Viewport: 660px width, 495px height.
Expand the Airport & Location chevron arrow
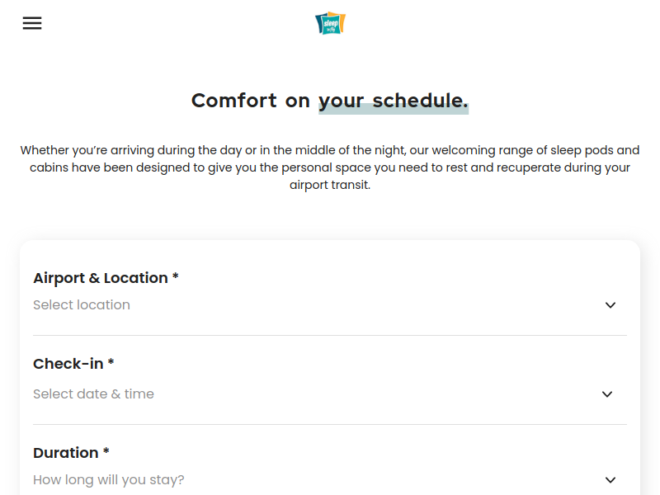coord(610,305)
